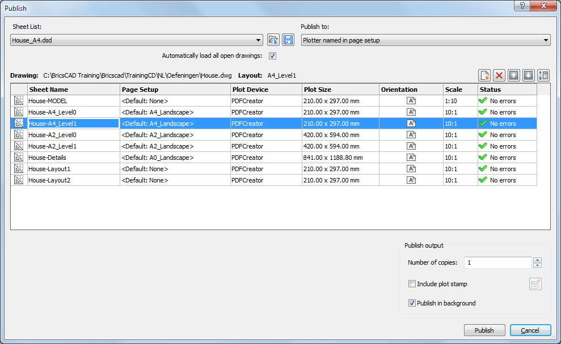This screenshot has width=561, height=344.
Task: Enable the Include plot stamp checkbox
Action: pos(412,284)
